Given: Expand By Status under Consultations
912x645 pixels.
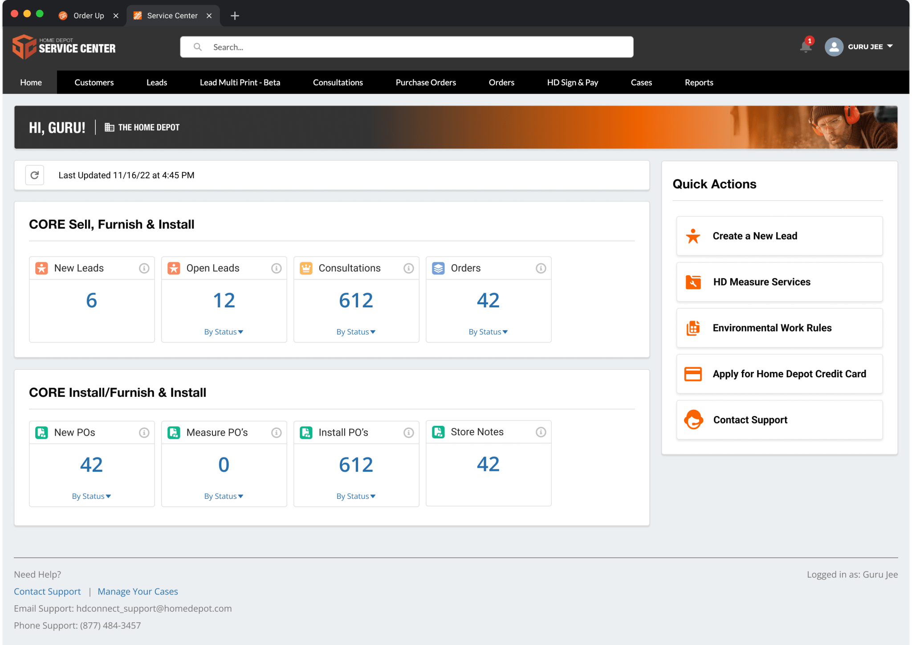Looking at the screenshot, I should click(356, 332).
